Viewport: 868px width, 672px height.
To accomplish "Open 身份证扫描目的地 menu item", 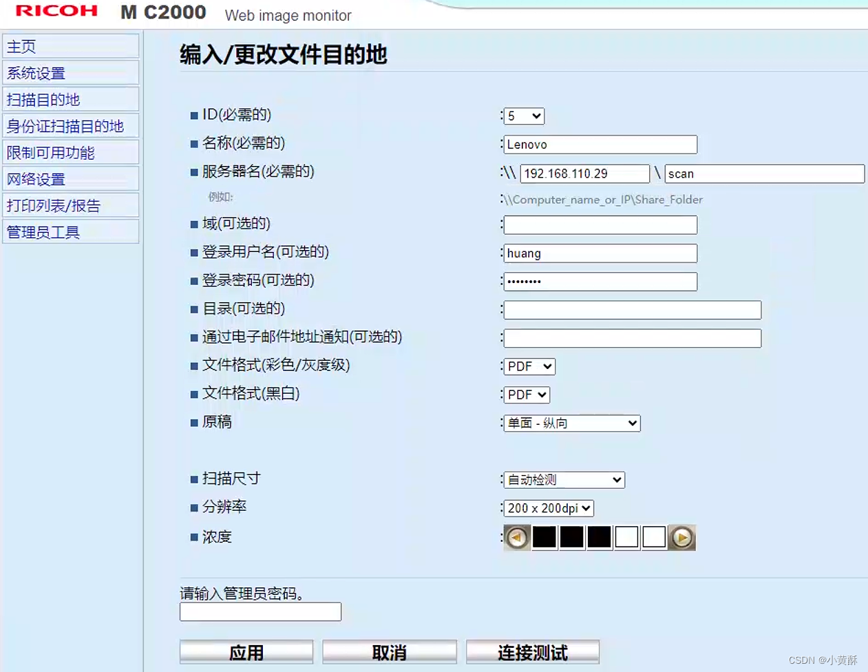I will point(71,126).
